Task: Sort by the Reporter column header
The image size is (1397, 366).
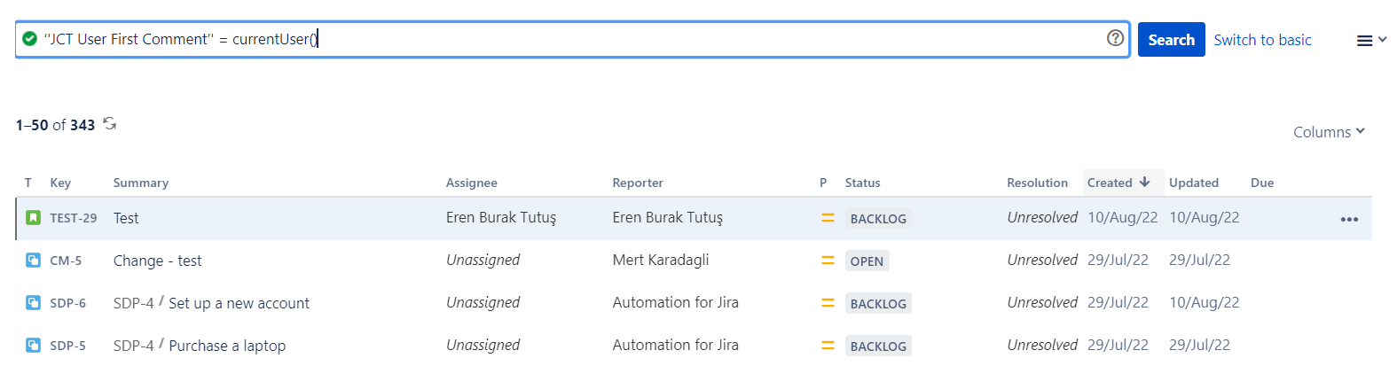Action: click(638, 183)
